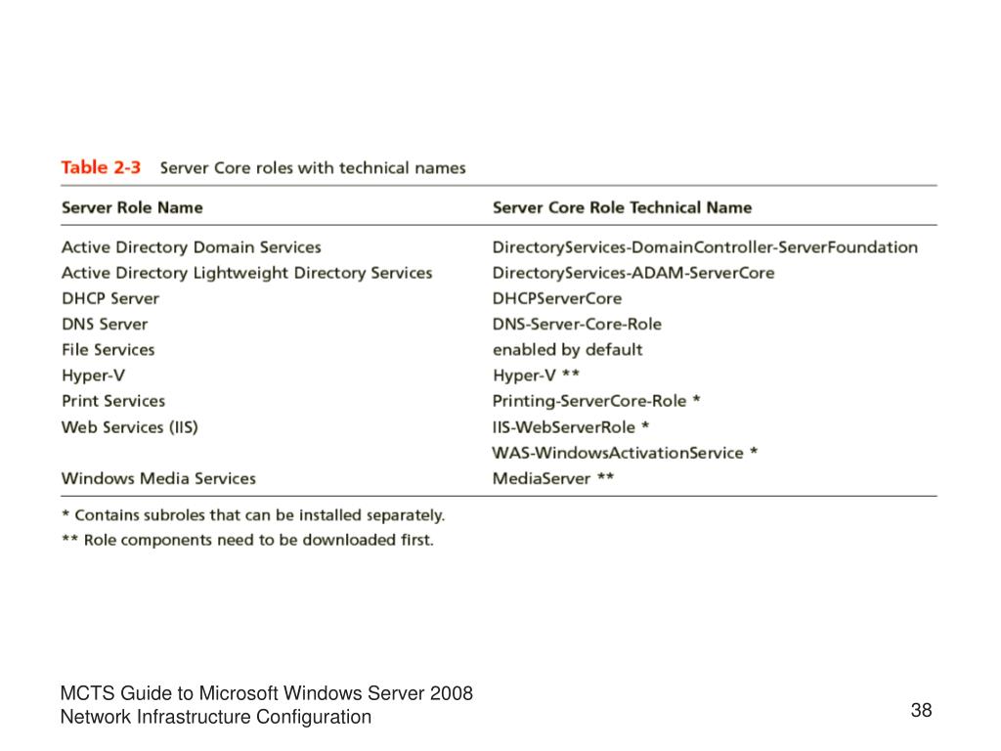This screenshot has height=751, width=1001.
Task: Click 'WAS-WindowsActivationService *' technical name
Action: click(x=625, y=453)
